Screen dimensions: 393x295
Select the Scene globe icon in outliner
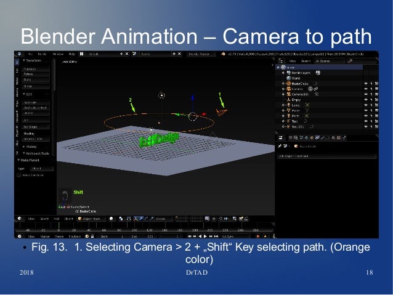pos(283,67)
